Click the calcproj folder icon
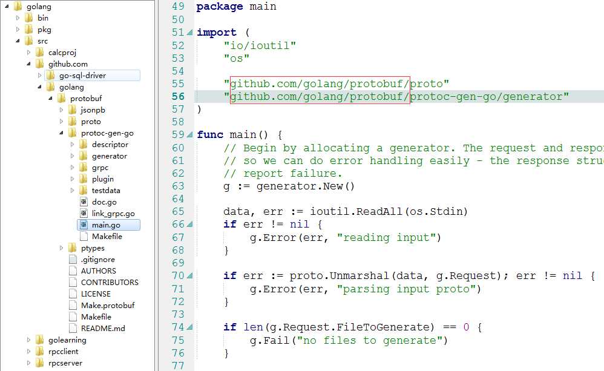Viewport: 604px width, 371px height. [40, 53]
